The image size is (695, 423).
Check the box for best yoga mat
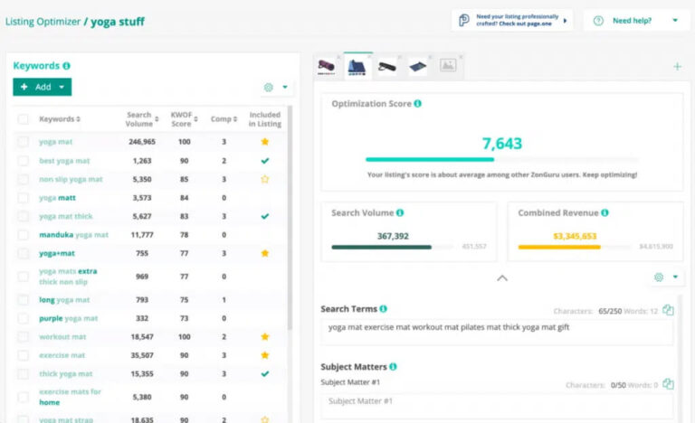(x=23, y=161)
